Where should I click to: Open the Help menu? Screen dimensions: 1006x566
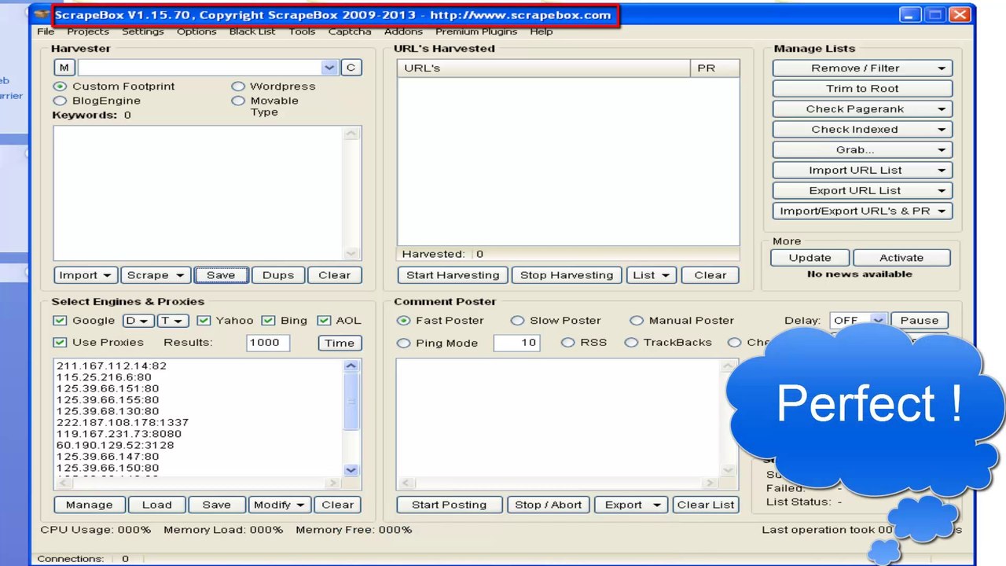pyautogui.click(x=542, y=31)
